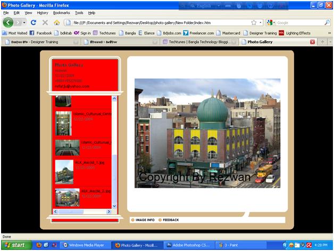Open the Mastercard bookmark
The width and height of the screenshot is (334, 251).
pos(228,33)
